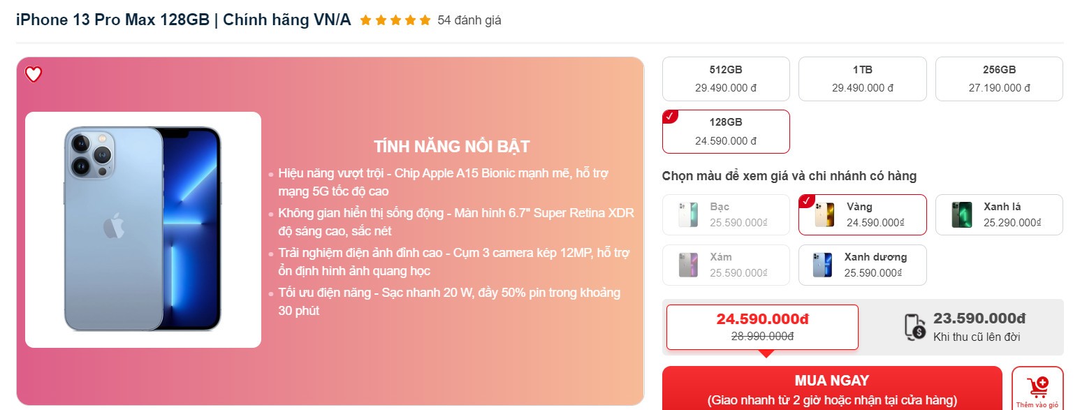Click the gray Xám phone icon

688,265
